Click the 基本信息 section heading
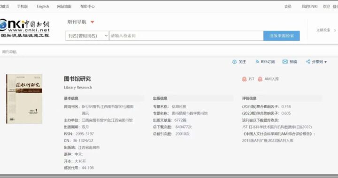The width and height of the screenshot is (338, 178). pos(71,98)
